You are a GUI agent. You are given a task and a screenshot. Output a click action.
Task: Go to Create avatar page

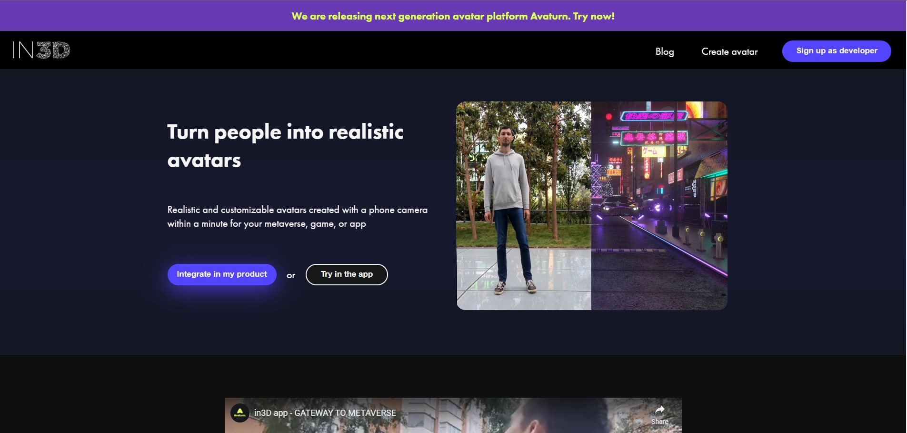click(729, 51)
